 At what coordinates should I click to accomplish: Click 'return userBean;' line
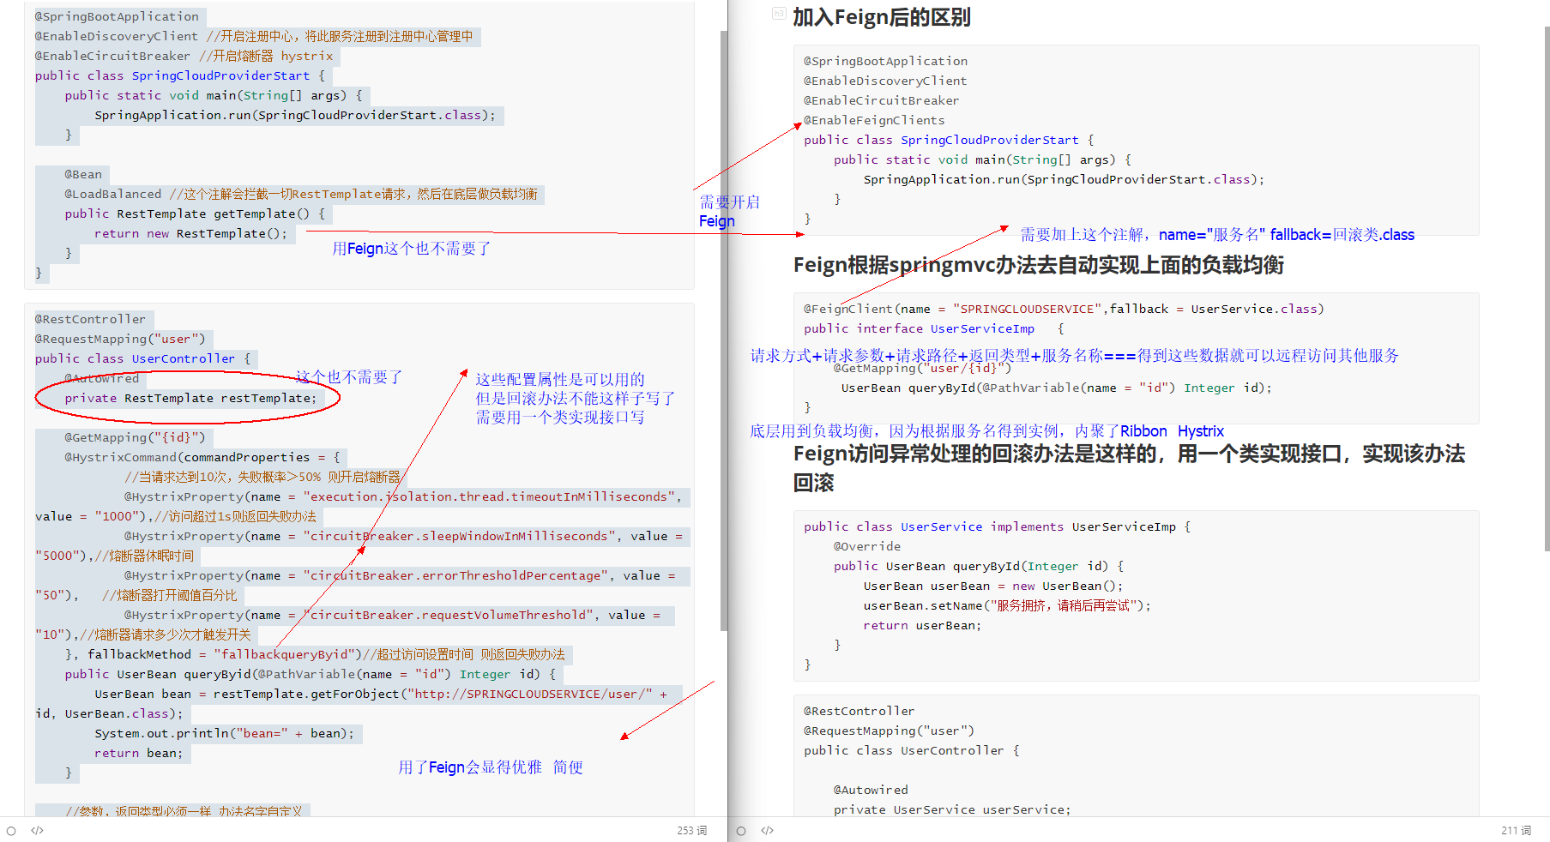click(x=922, y=625)
